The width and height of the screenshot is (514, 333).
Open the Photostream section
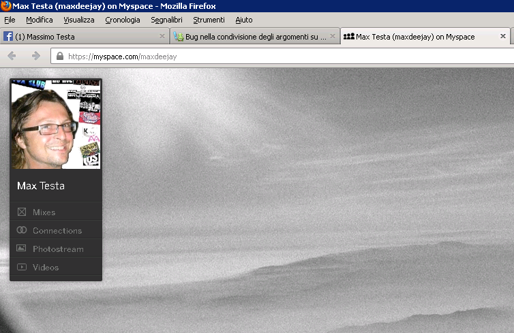pyautogui.click(x=56, y=249)
